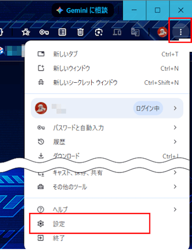
Task: Open 履歴 submenu
Action: tap(107, 142)
